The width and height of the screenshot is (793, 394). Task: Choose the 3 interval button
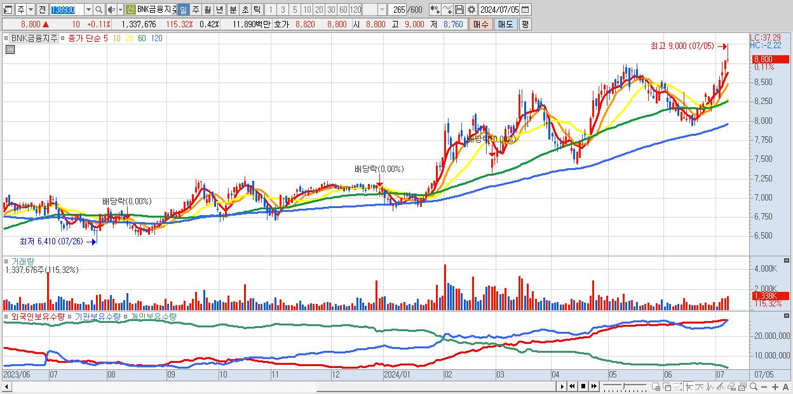click(x=283, y=10)
